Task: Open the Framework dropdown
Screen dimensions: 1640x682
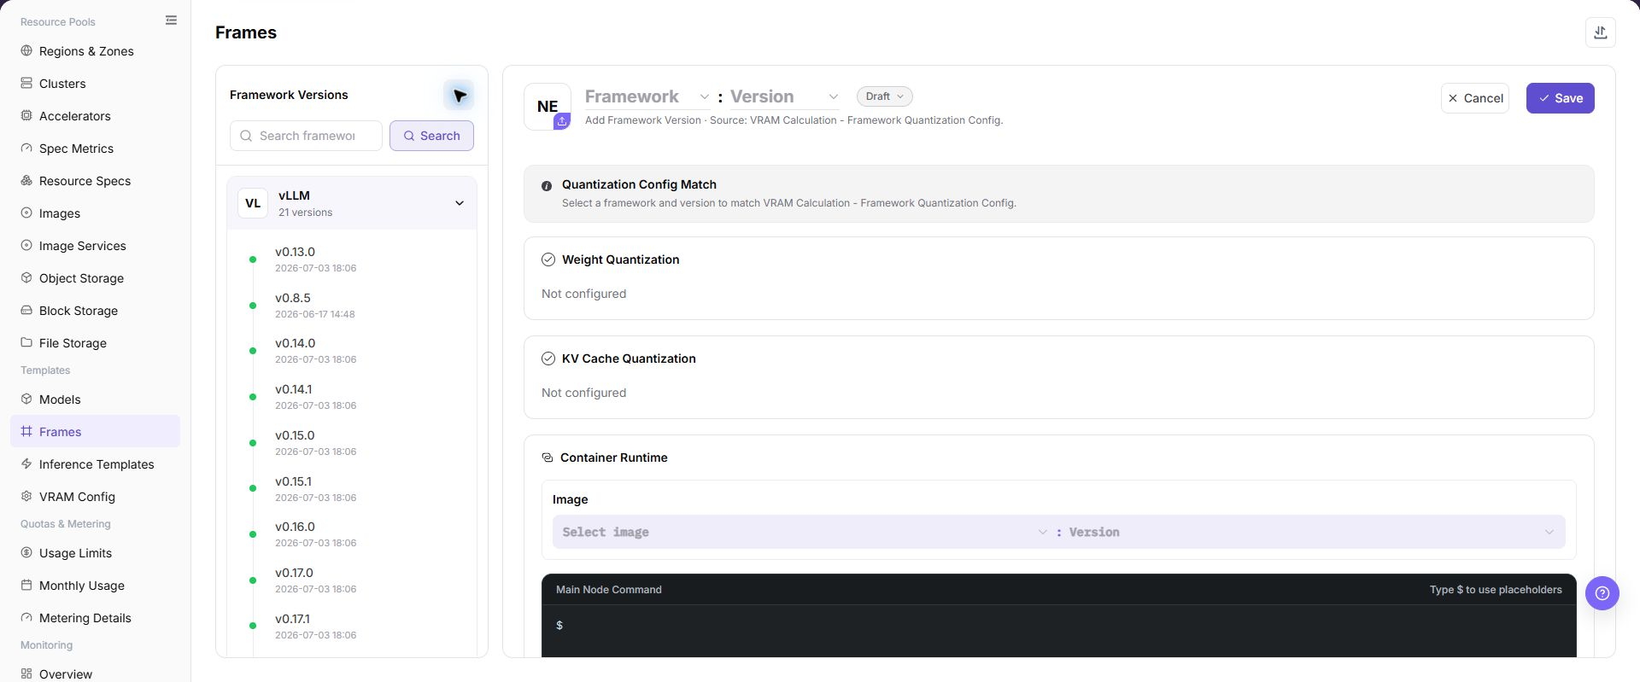Action: (x=647, y=96)
